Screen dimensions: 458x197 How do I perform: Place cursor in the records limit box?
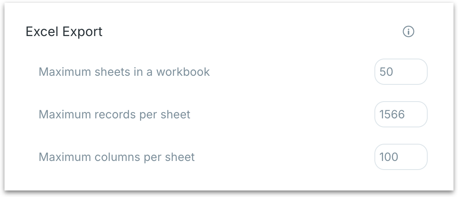click(x=401, y=114)
